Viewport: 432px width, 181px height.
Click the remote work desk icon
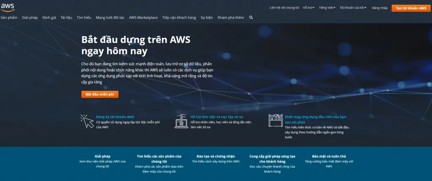[181, 121]
